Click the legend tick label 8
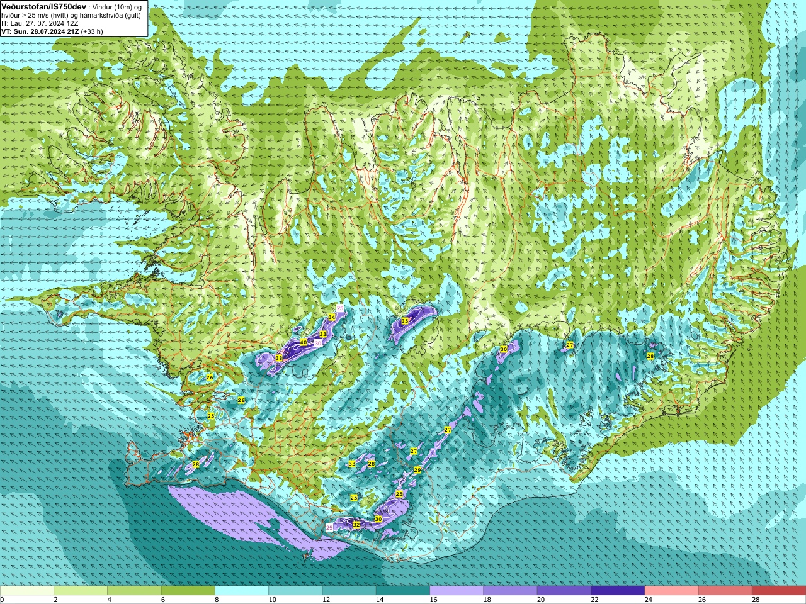The image size is (806, 604). click(x=217, y=600)
